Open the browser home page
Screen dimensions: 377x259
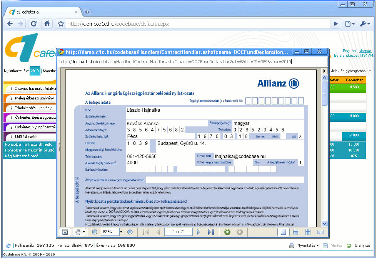(x=47, y=24)
